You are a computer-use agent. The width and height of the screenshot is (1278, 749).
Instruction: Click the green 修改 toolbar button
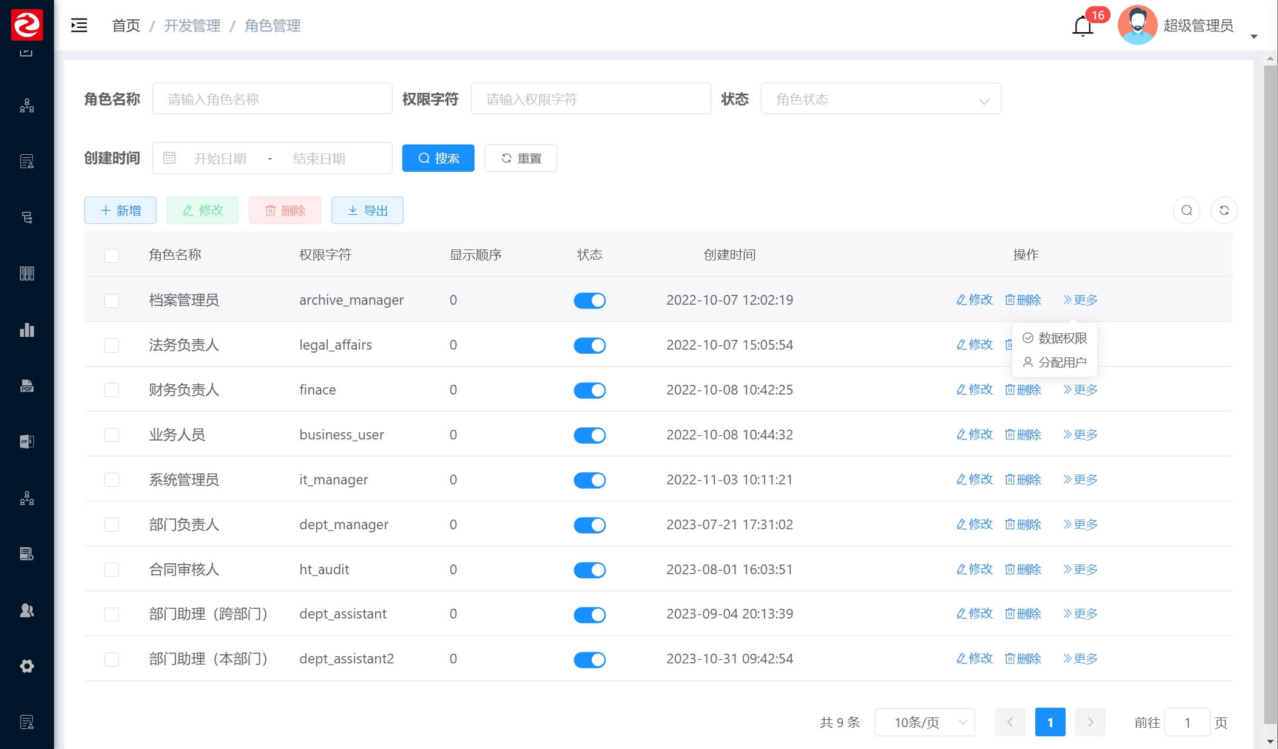tap(203, 210)
